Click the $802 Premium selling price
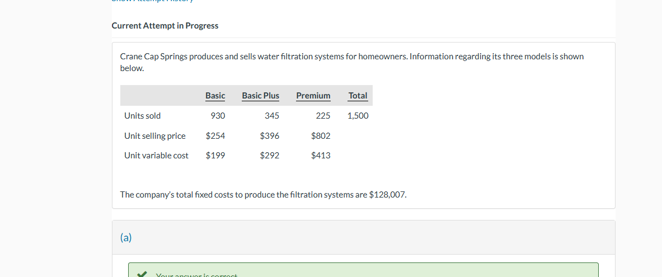 pyautogui.click(x=321, y=136)
